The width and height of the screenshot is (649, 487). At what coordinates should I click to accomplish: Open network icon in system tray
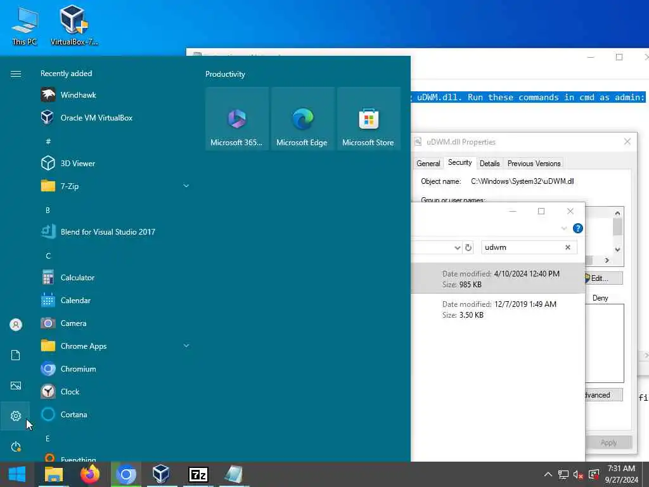pos(563,474)
